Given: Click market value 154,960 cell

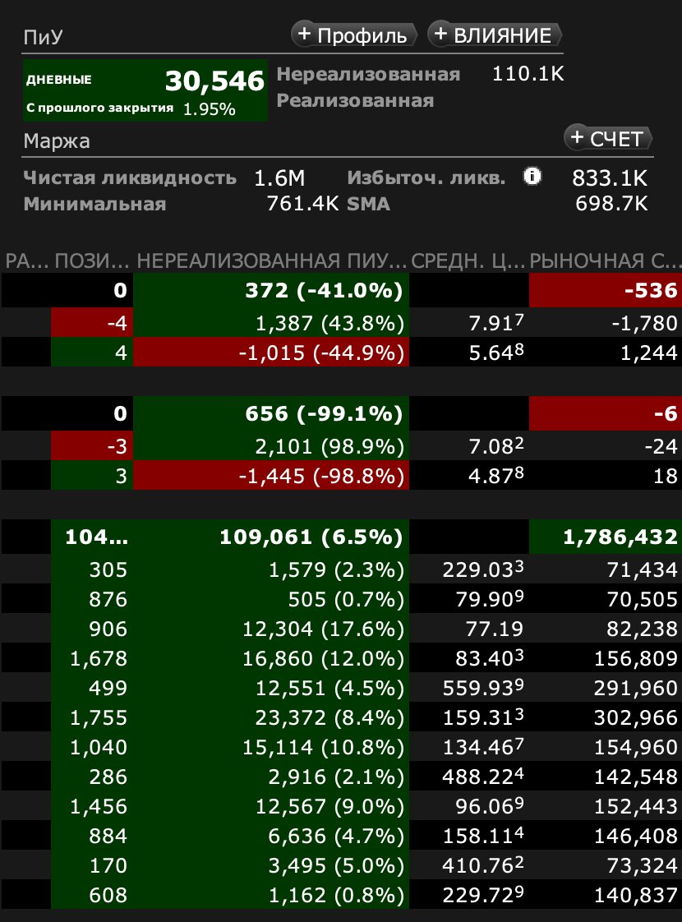Looking at the screenshot, I should point(606,747).
